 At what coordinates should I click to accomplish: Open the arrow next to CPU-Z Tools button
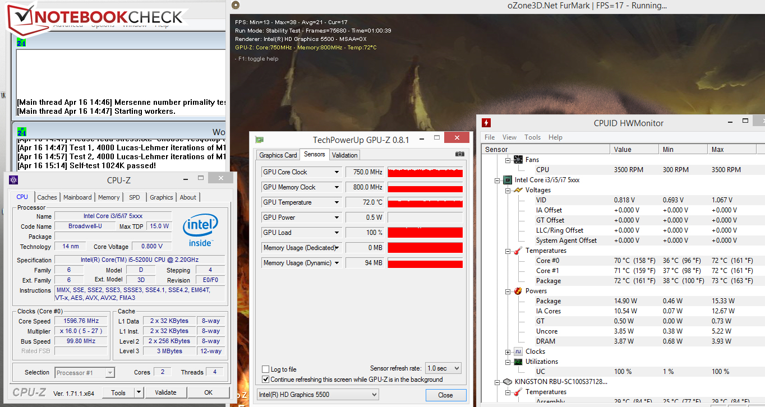tap(139, 392)
